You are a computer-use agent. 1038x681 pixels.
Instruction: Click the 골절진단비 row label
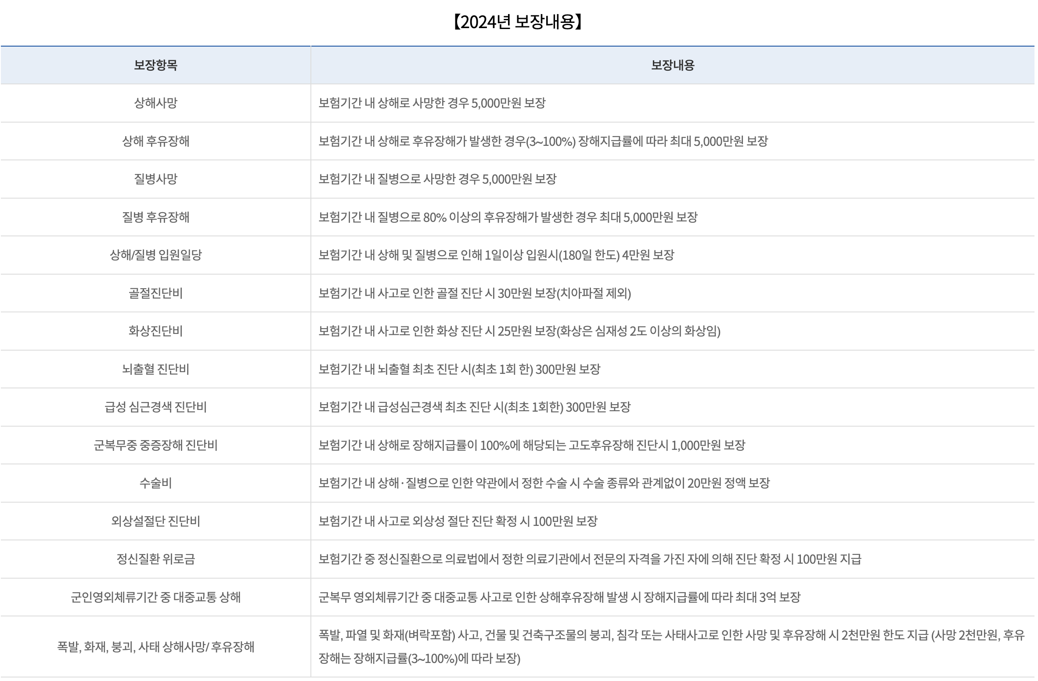[155, 293]
